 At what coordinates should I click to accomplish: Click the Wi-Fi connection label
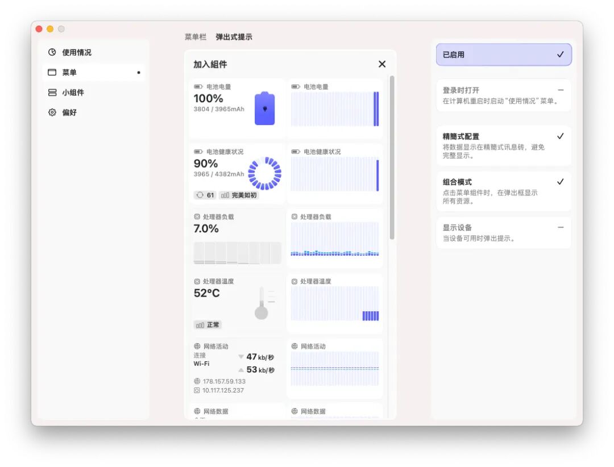click(202, 364)
